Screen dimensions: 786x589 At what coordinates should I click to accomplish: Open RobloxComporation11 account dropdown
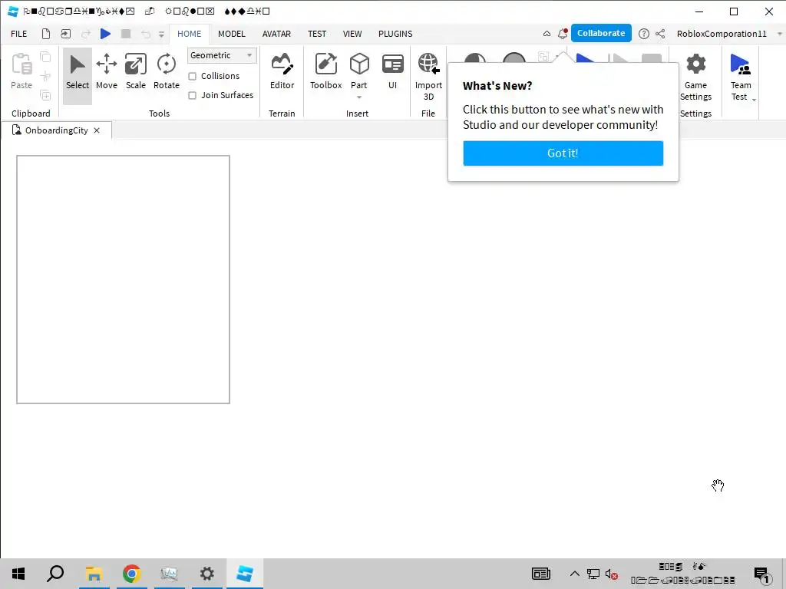click(779, 34)
